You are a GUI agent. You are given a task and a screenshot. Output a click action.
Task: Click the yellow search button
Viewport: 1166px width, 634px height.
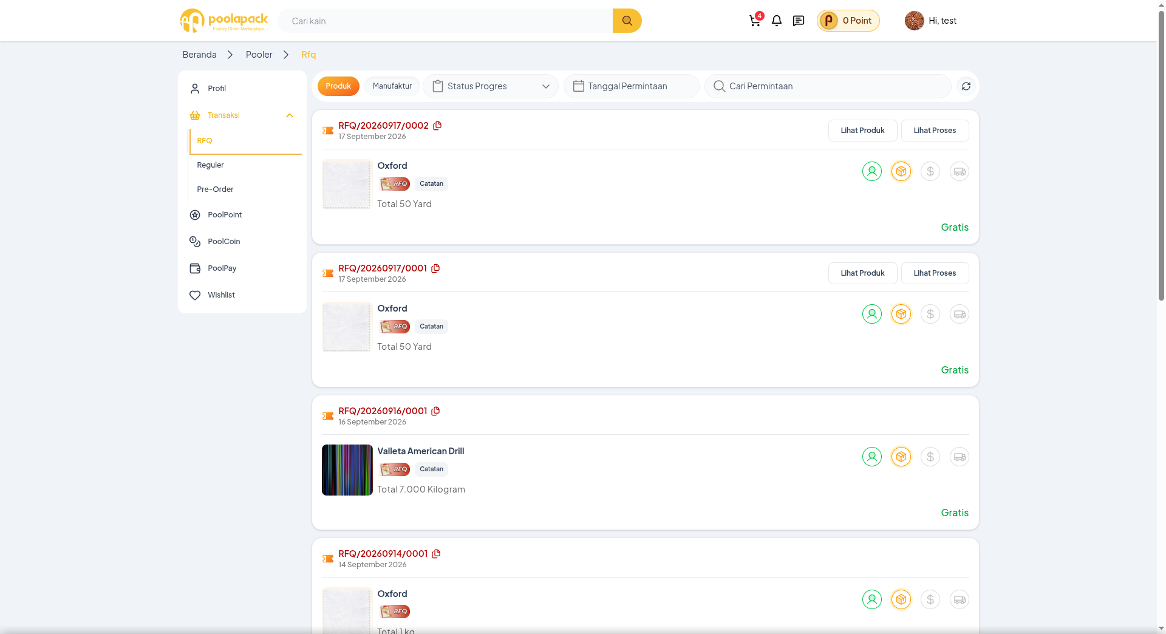point(627,21)
